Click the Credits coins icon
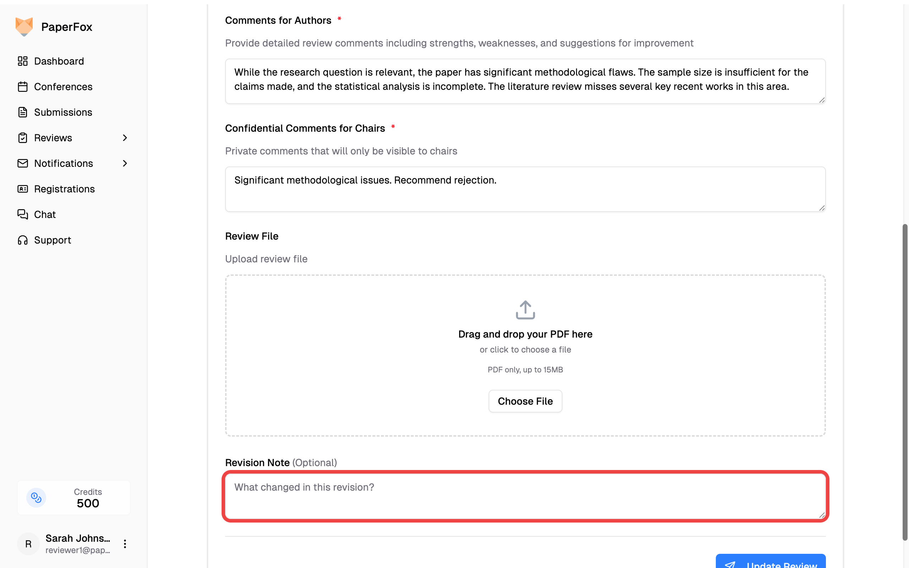This screenshot has width=909, height=568. 37,498
